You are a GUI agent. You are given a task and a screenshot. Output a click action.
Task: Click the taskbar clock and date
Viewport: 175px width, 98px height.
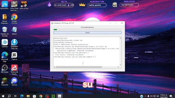(x=164, y=96)
